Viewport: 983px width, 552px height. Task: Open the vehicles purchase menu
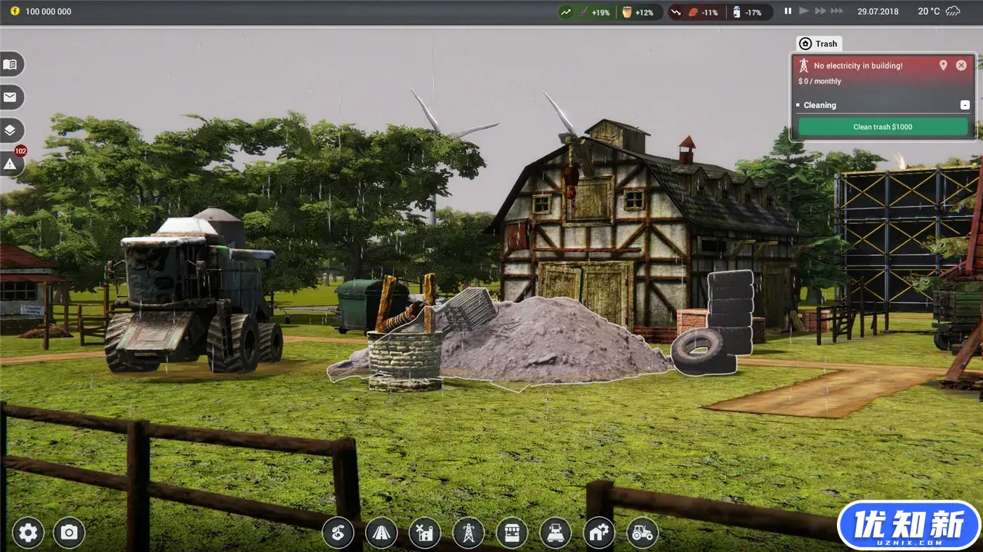coord(555,532)
